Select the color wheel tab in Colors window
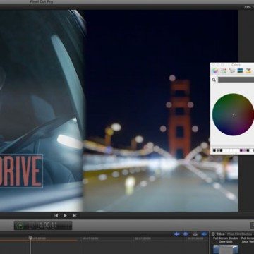This screenshot has height=254, width=254. [215, 71]
